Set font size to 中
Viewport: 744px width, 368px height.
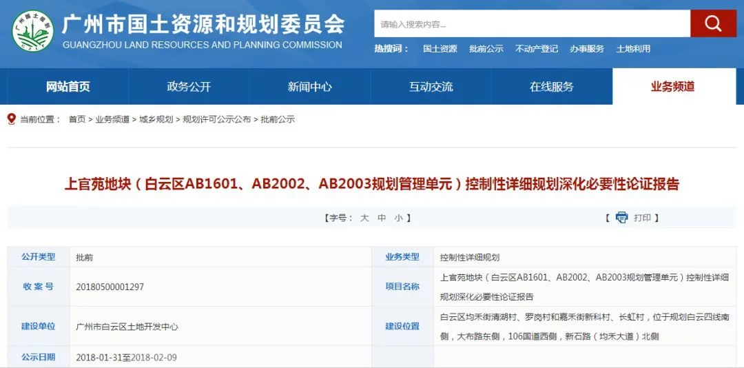[382, 218]
